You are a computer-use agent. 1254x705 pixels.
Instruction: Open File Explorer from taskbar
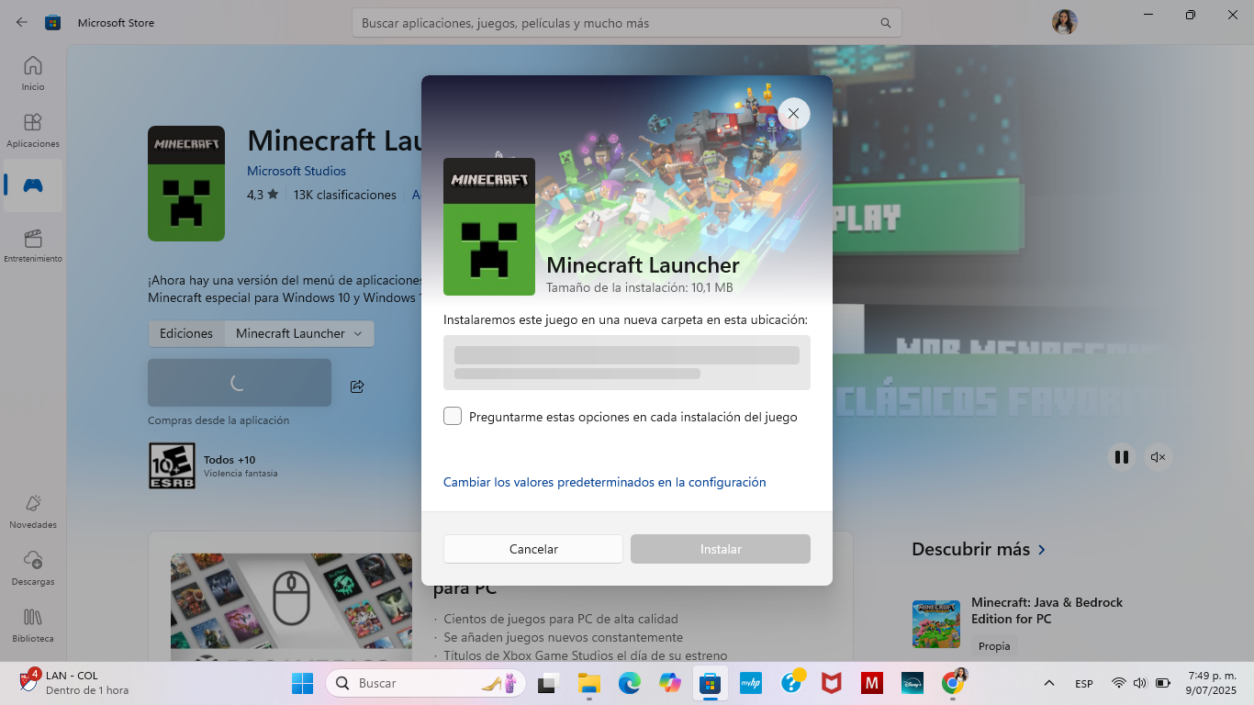pos(588,683)
